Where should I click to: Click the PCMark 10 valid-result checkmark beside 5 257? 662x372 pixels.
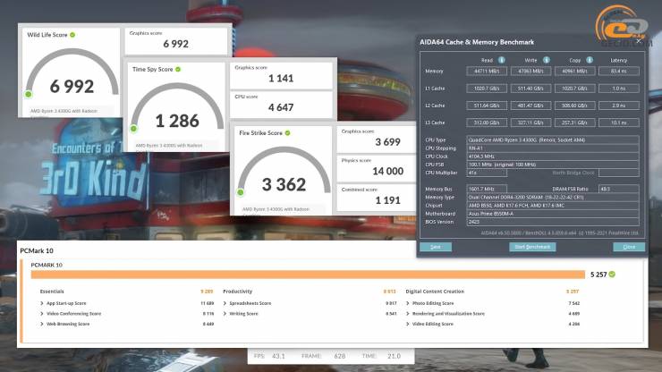click(612, 275)
